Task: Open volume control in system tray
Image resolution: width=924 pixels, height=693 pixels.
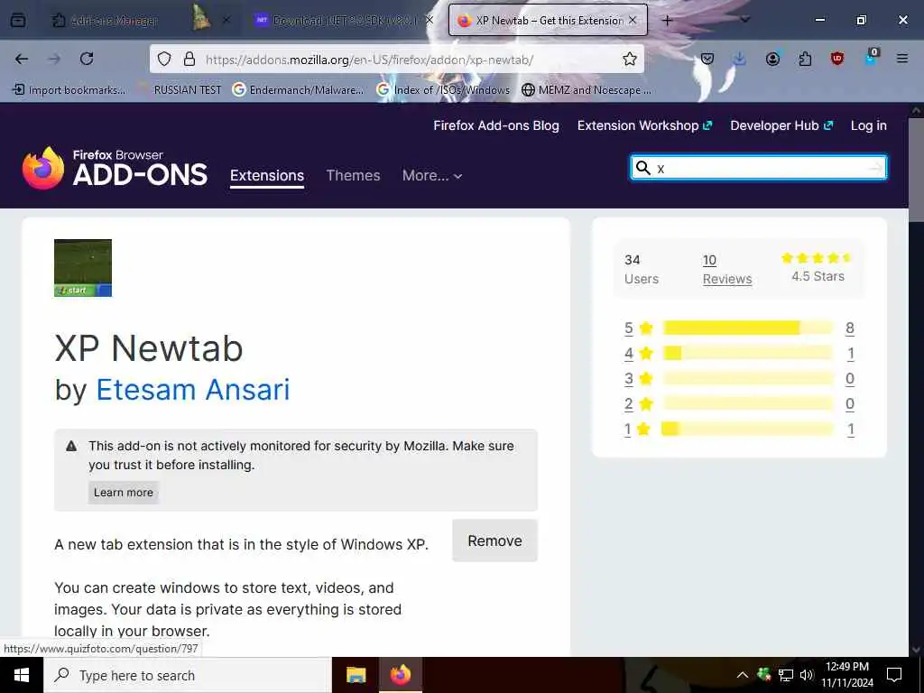Action: click(807, 675)
